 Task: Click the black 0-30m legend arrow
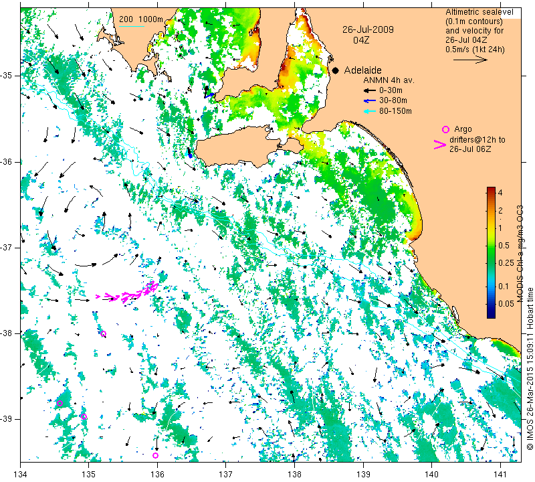pos(370,90)
